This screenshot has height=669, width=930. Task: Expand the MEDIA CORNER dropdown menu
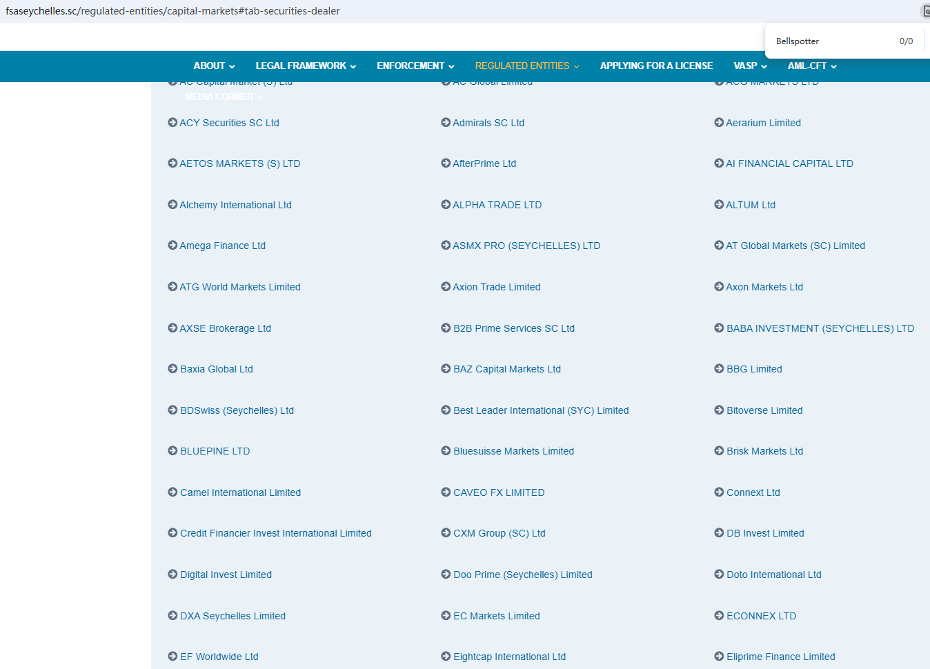224,97
